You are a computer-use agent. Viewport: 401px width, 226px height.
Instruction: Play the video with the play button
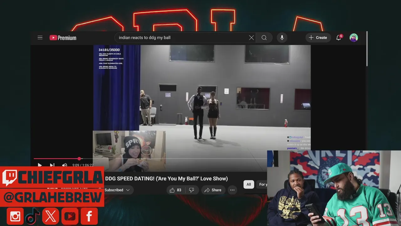40,165
